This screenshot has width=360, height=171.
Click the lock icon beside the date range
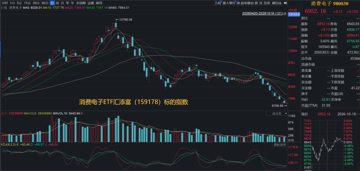285,13
